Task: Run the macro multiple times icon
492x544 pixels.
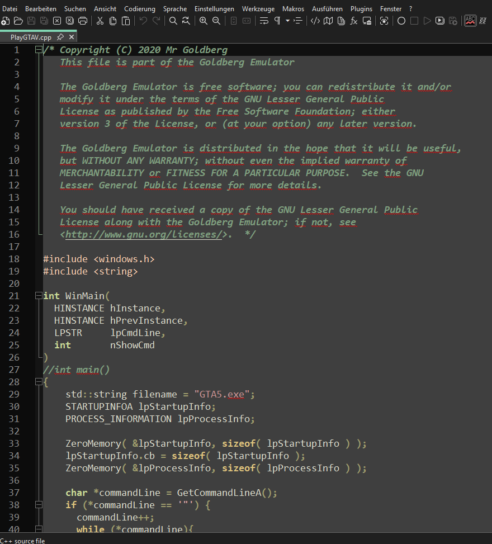Action: [x=439, y=21]
